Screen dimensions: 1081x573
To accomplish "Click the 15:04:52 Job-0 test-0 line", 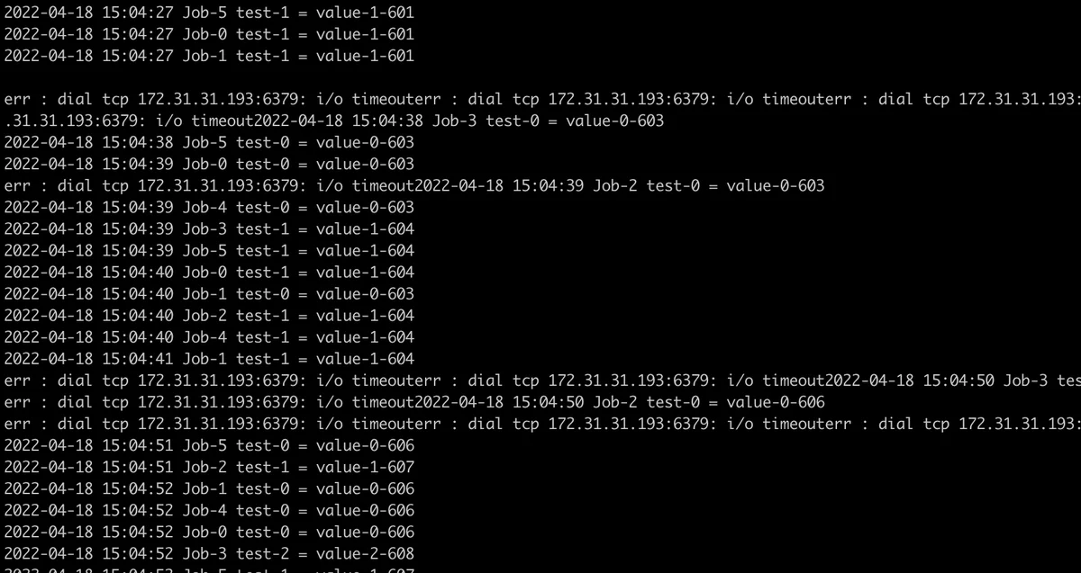I will coord(209,531).
